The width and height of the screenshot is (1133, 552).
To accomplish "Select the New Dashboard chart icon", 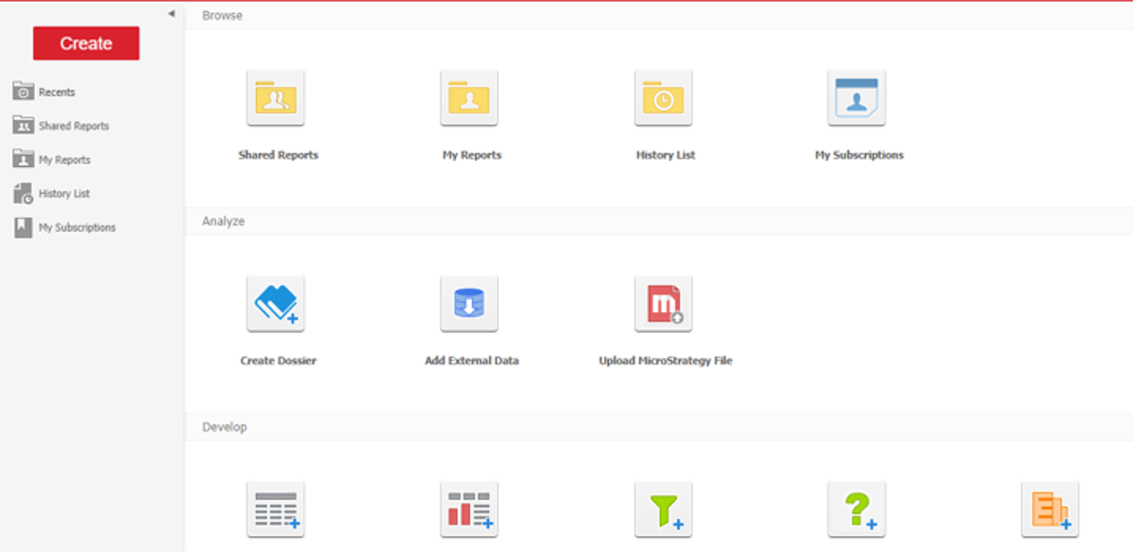I will pos(469,509).
